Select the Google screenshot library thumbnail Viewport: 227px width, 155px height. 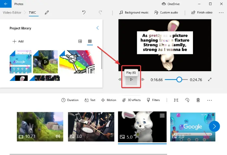click(x=20, y=62)
